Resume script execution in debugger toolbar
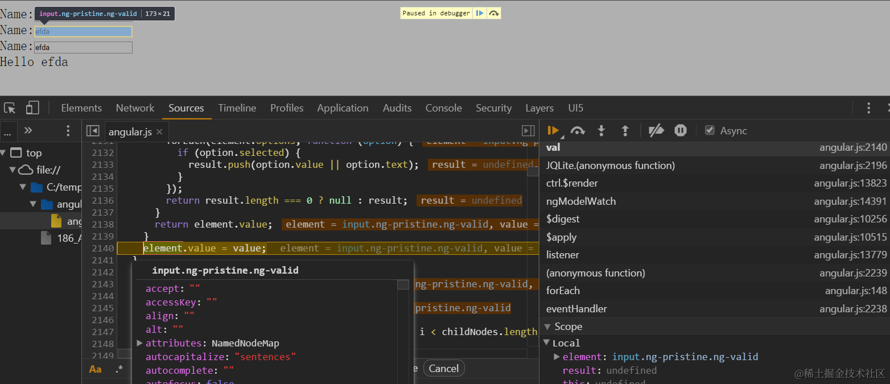Screen dimensions: 890x384 pos(552,130)
